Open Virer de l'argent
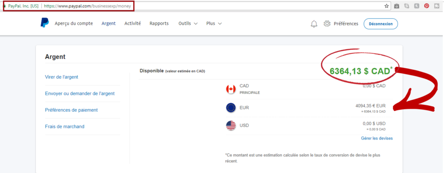 [62, 77]
